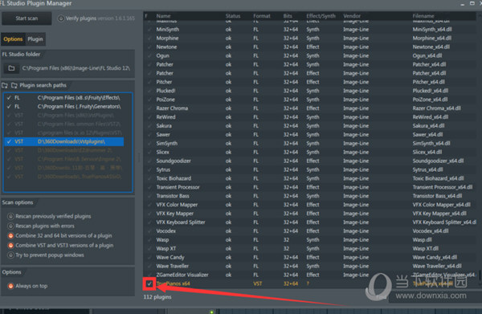Sort plugins by the Filename column header
The width and height of the screenshot is (482, 314).
coord(423,16)
